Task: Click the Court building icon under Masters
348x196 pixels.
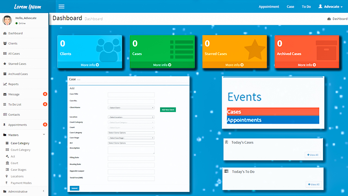Action: tap(7, 163)
